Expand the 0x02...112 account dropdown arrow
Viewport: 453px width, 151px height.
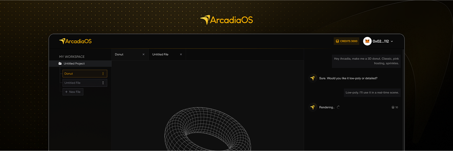(392, 41)
